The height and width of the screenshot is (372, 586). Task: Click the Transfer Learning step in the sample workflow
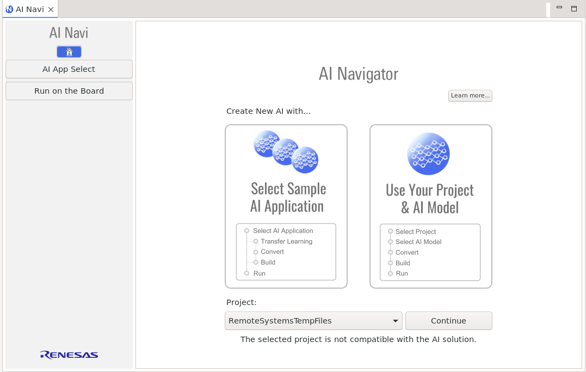click(286, 241)
